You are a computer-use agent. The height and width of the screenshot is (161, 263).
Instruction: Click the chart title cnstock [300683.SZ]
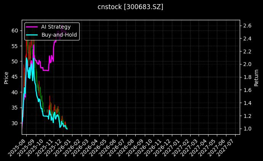pyautogui.click(x=130, y=7)
